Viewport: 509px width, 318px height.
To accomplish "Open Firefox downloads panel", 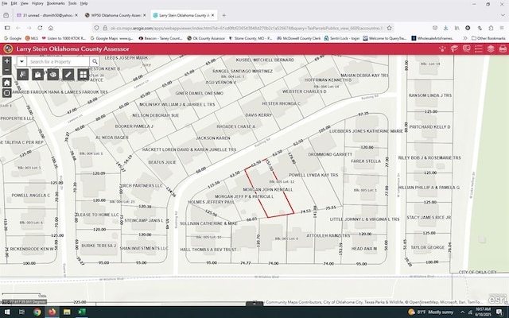I will [445, 28].
